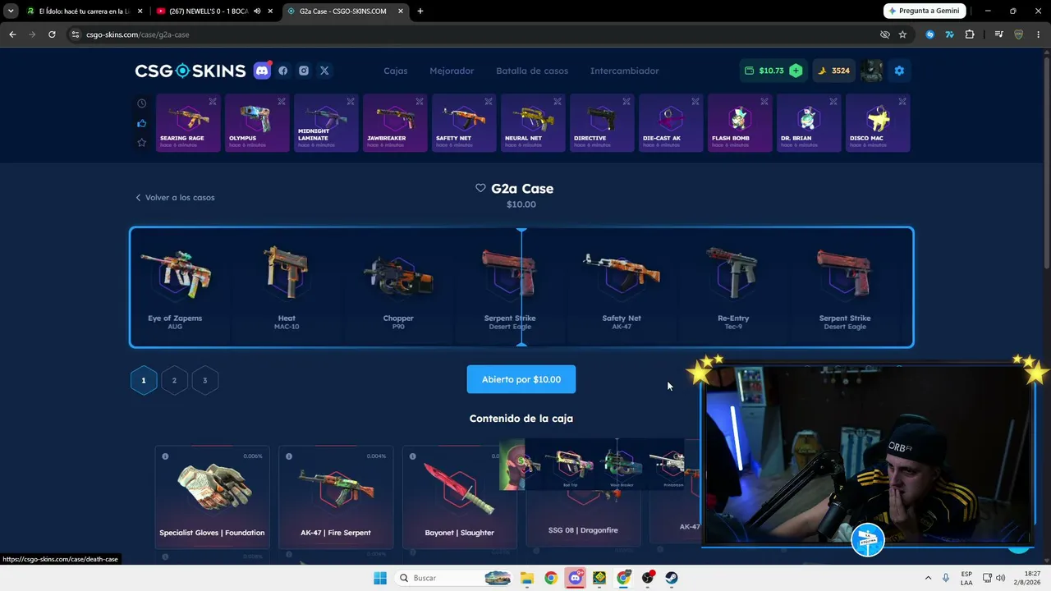
Task: Go to the Mejorador page
Action: tap(452, 71)
